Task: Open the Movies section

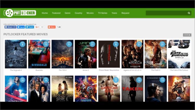Action: (90, 13)
